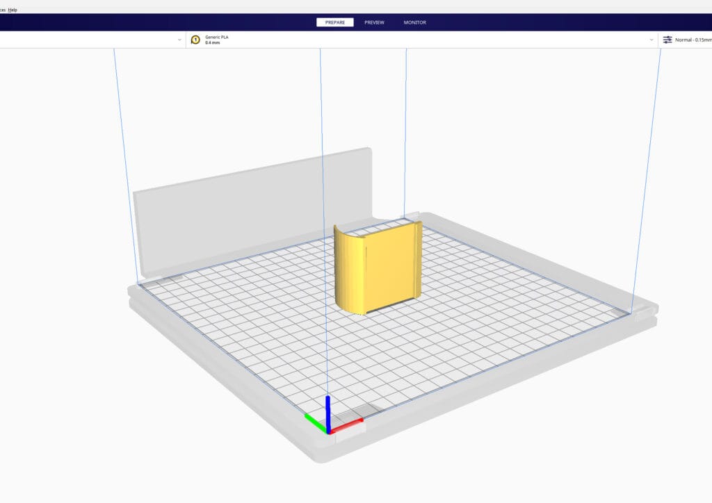Select the PREPARE tab

[334, 22]
